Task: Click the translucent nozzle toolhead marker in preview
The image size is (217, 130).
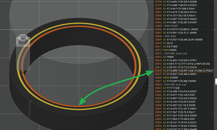Action: click(23, 52)
